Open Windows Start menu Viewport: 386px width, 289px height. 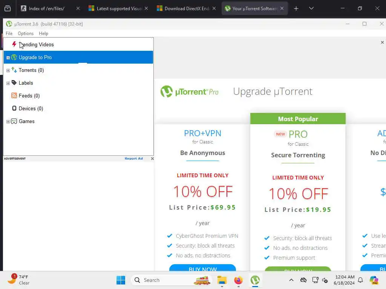point(121,280)
